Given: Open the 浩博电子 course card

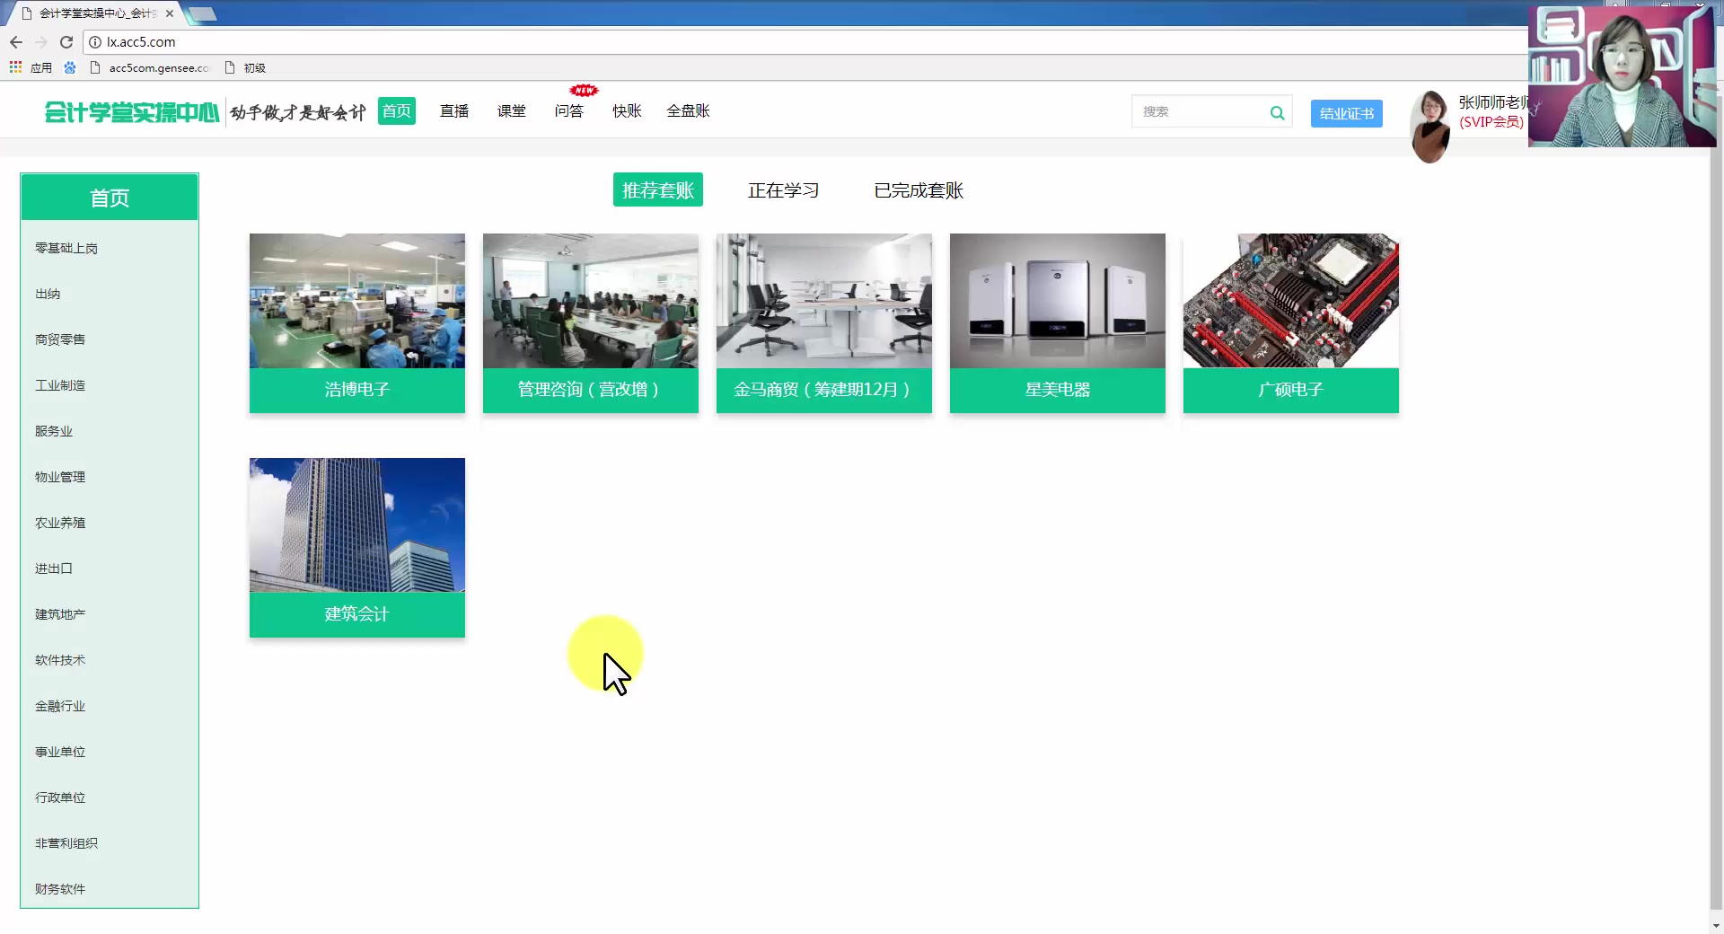Looking at the screenshot, I should 356,323.
